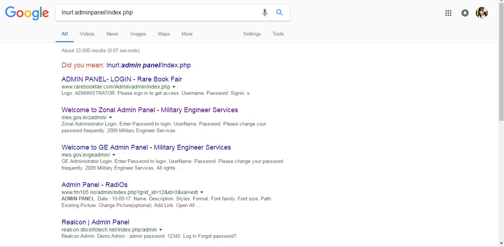Open dropdown arrow for realcon.dbcinfotech.net result
This screenshot has height=247, width=504.
coord(161,230)
